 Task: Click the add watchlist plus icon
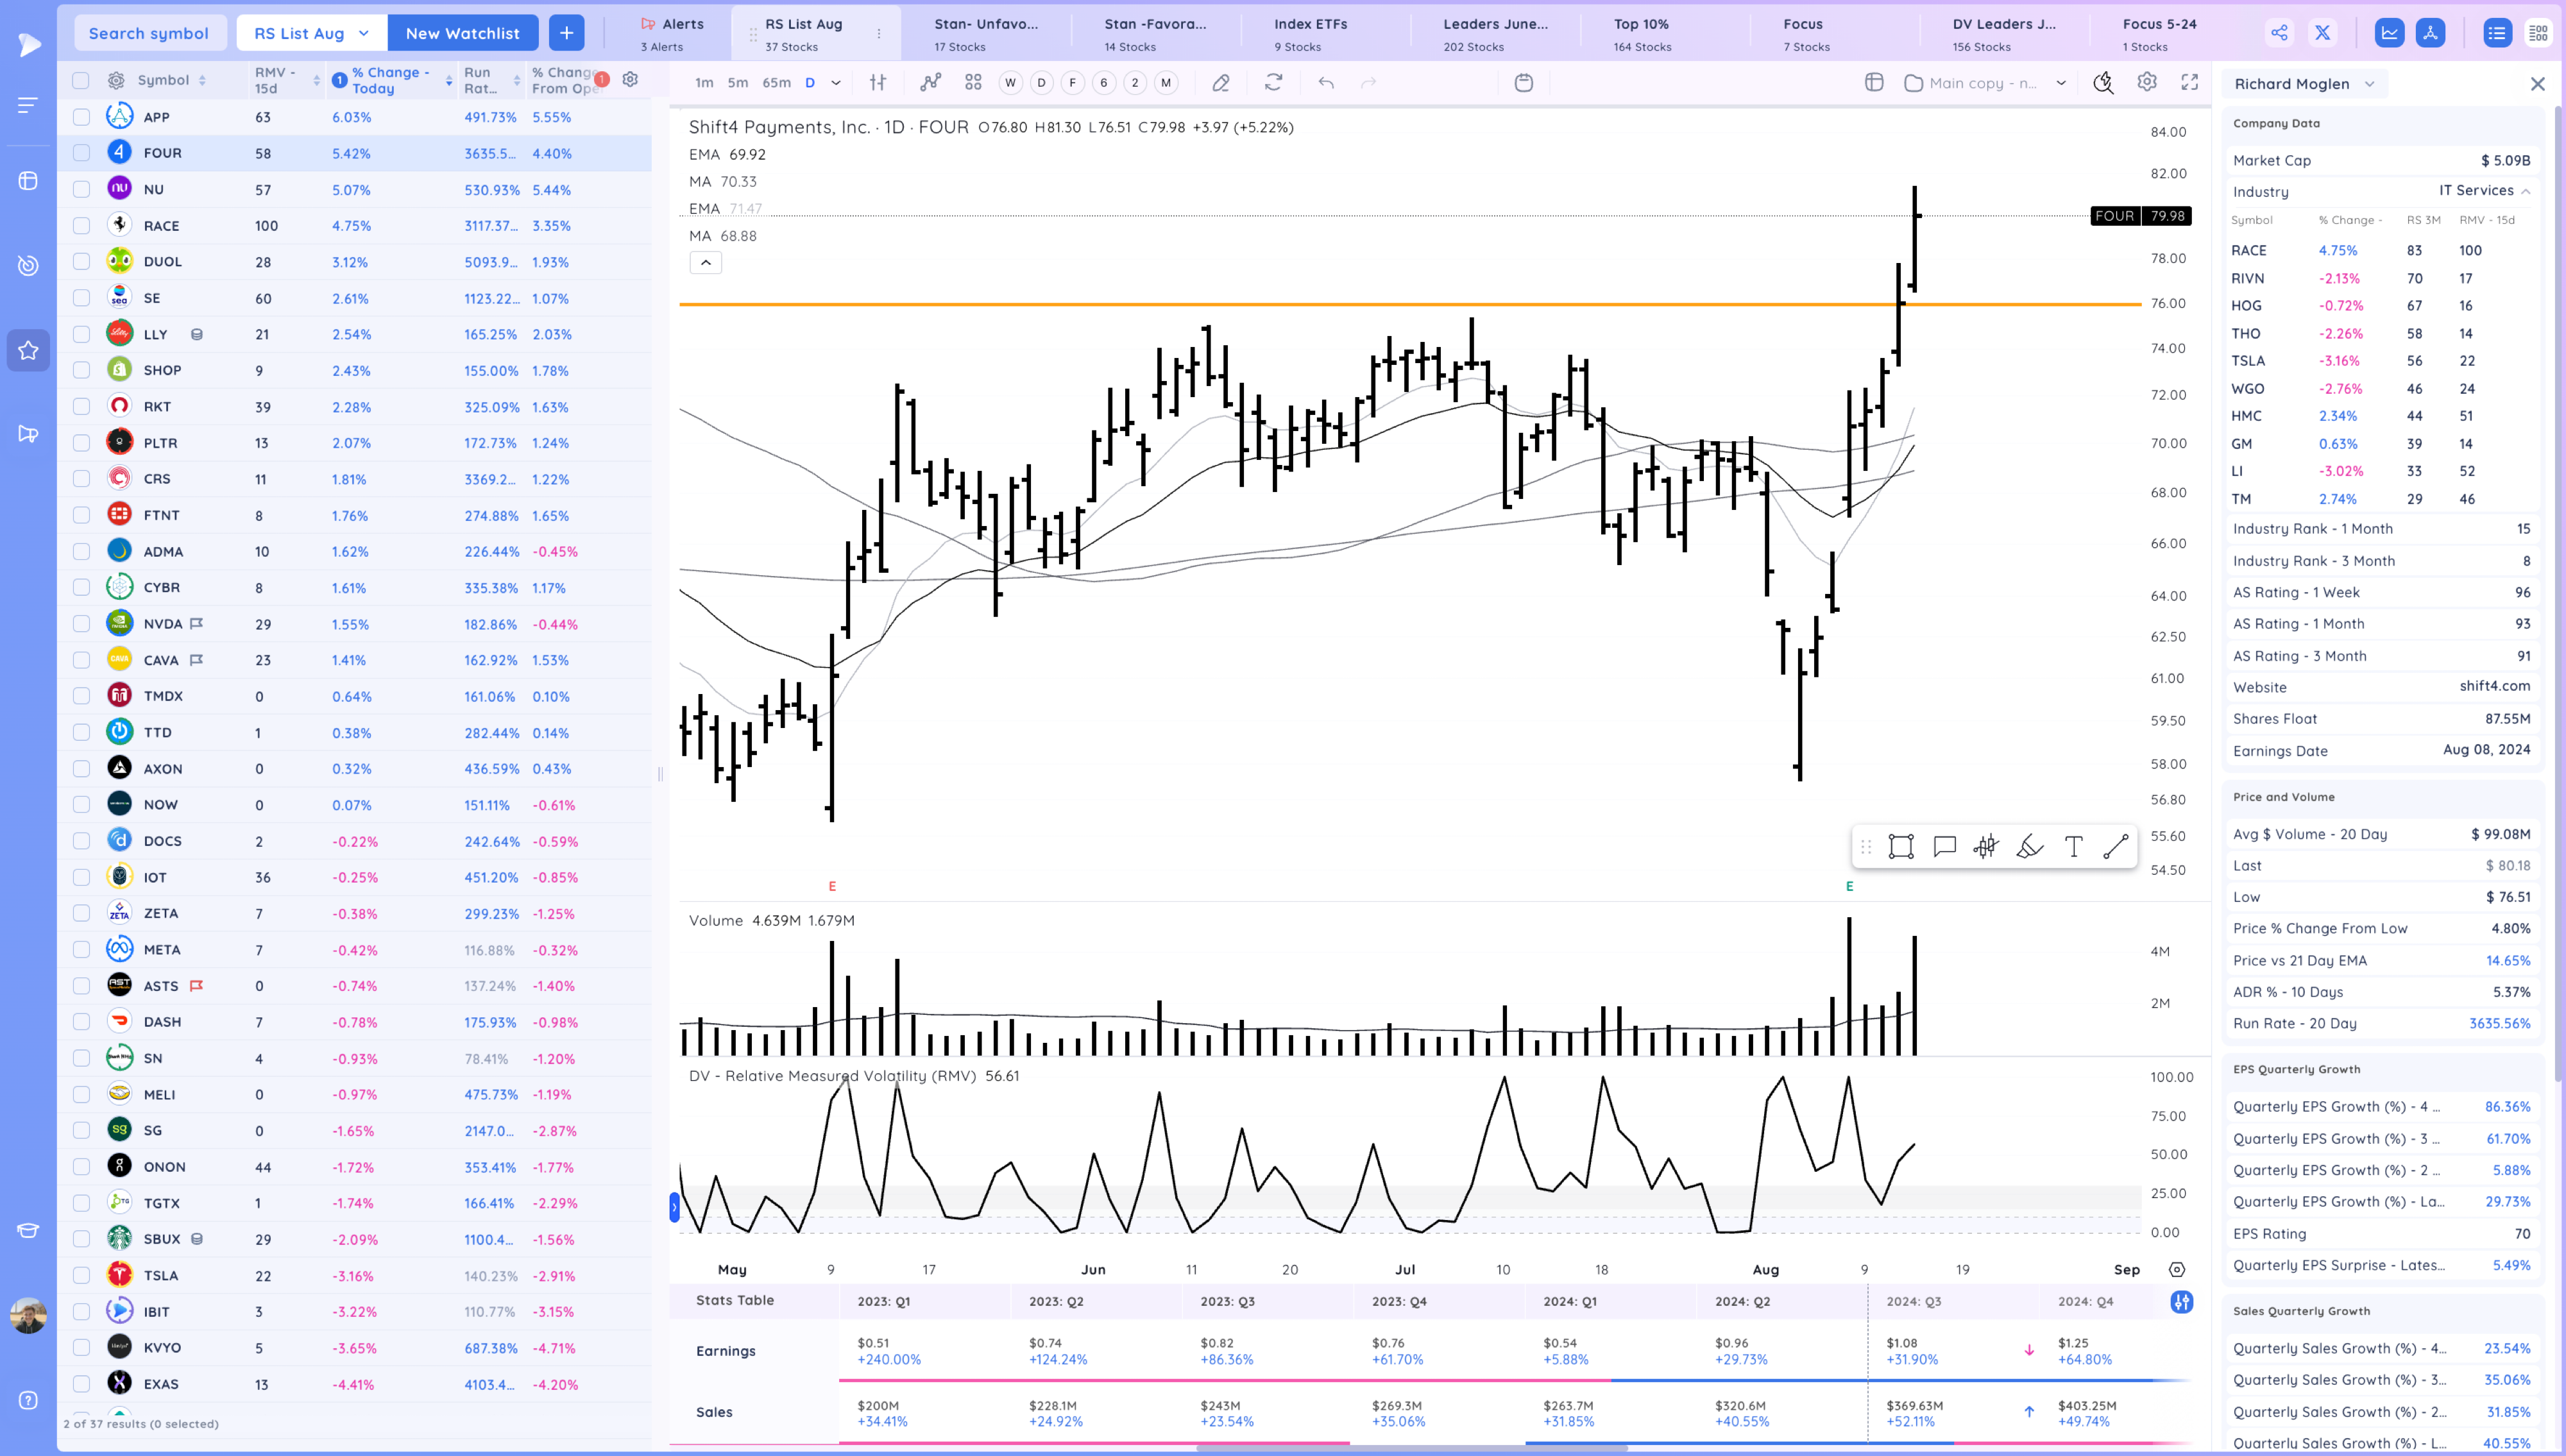pyautogui.click(x=566, y=33)
